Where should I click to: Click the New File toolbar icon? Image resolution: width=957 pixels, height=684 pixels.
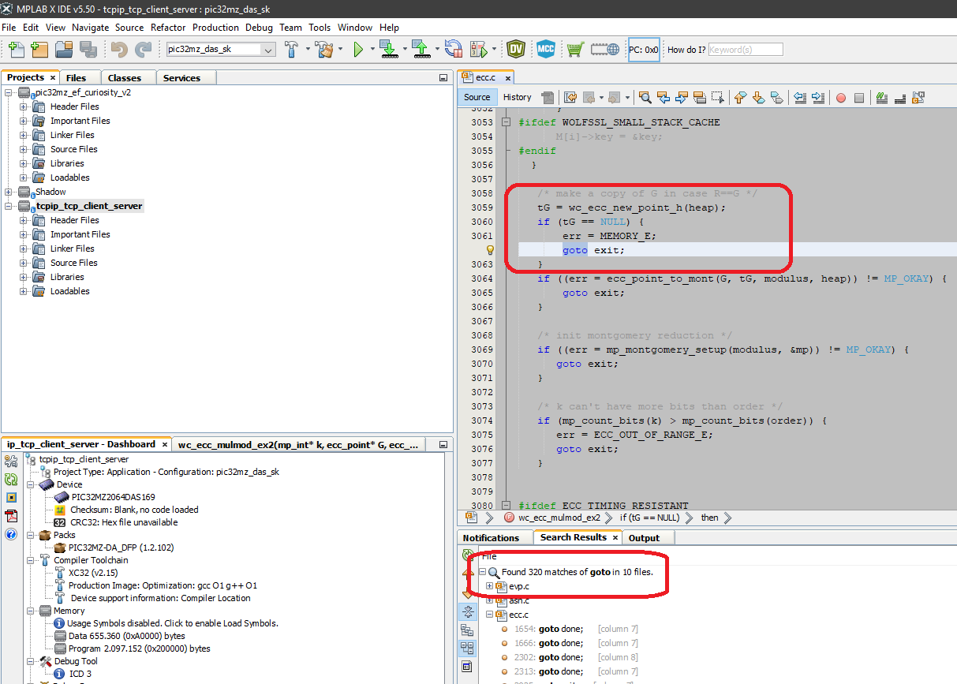(16, 50)
